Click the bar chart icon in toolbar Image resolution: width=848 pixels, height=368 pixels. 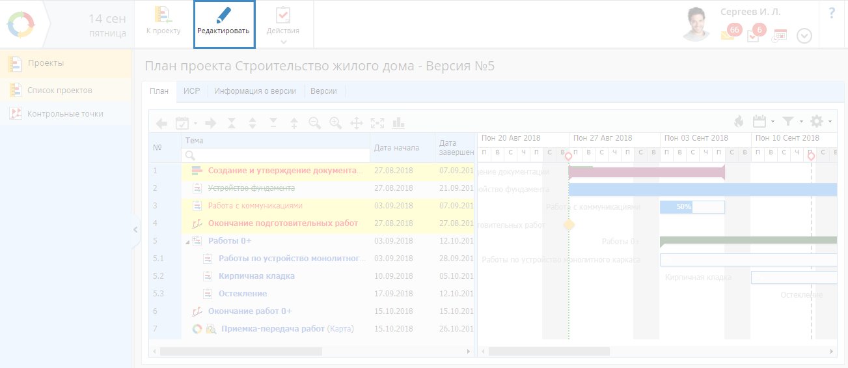pos(398,122)
